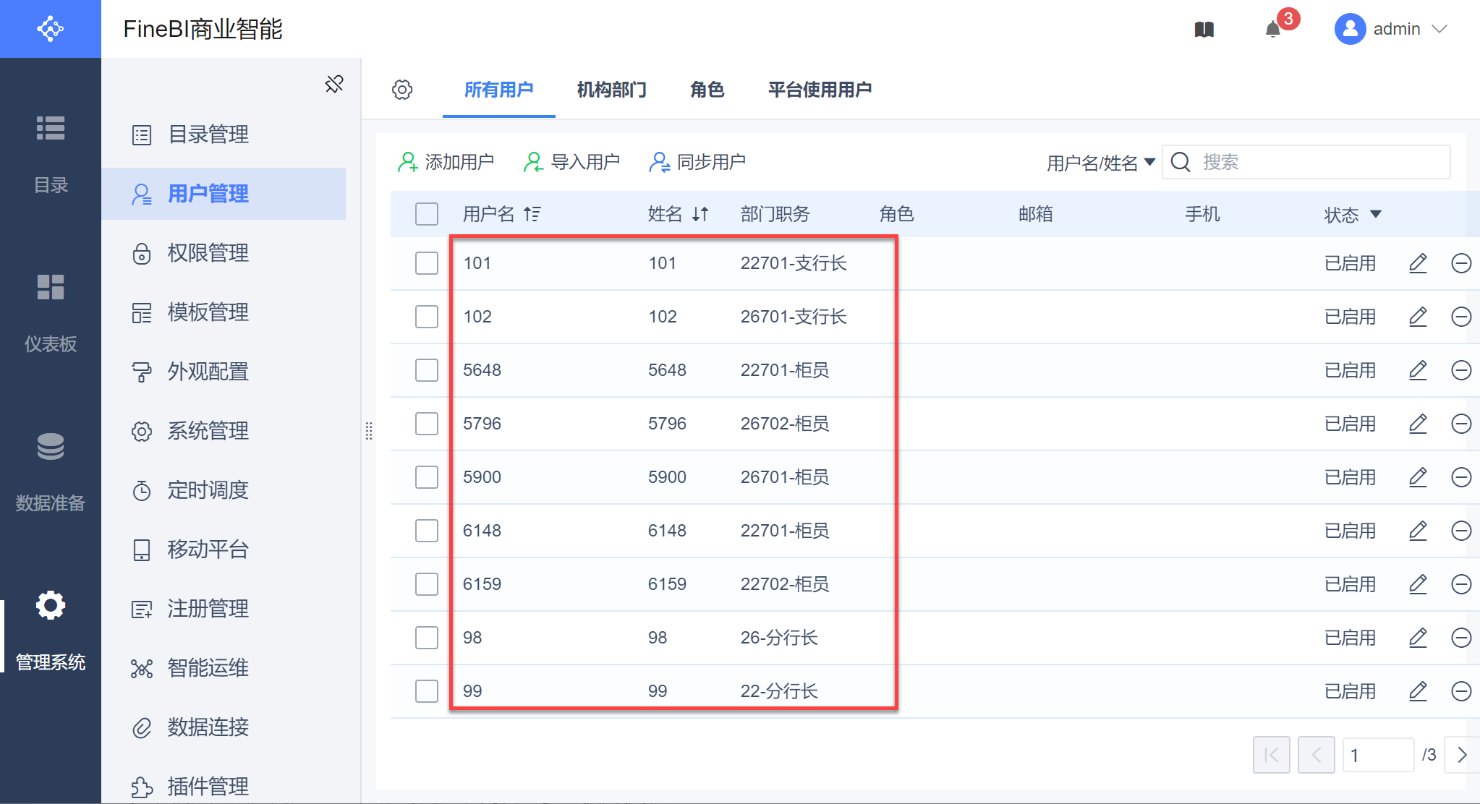Open 权限管理 in the side menu
Image resolution: width=1480 pixels, height=804 pixels.
click(208, 253)
